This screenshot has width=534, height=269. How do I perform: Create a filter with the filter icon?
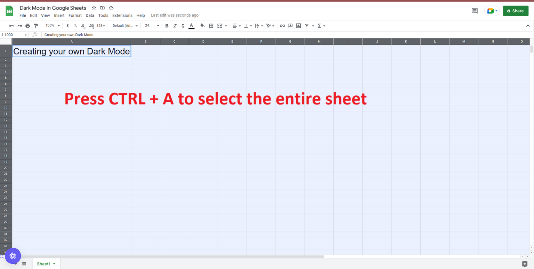[x=307, y=26]
